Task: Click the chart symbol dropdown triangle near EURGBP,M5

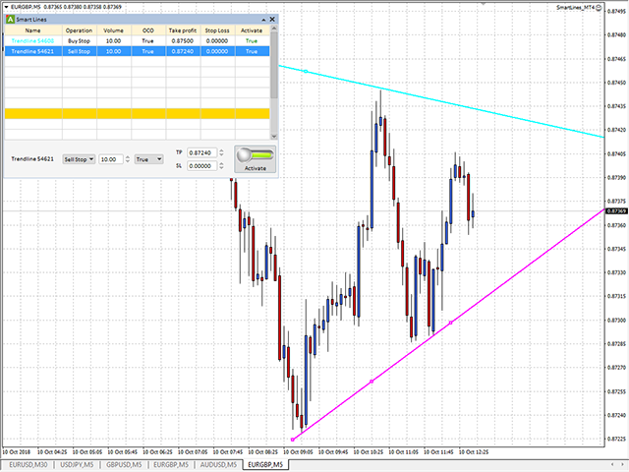Action: (6, 7)
